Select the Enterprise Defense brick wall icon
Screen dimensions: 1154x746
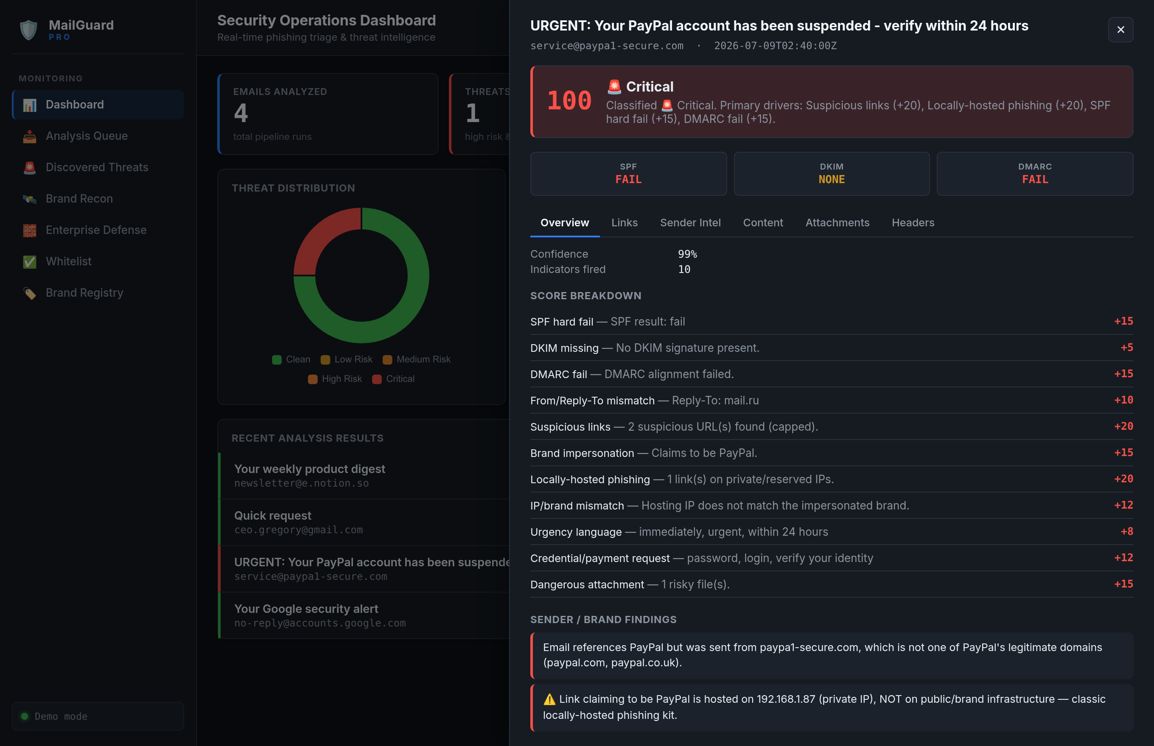pos(30,230)
